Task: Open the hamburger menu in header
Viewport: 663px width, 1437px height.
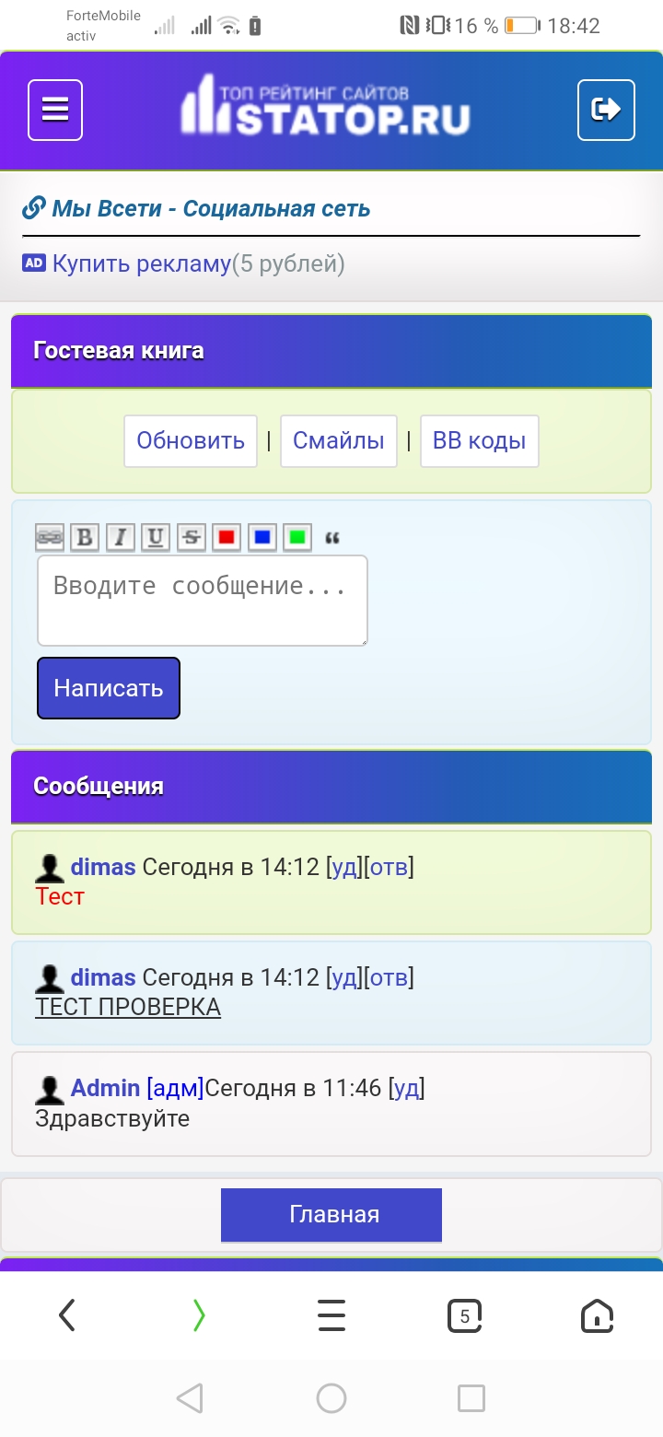Action: point(55,111)
